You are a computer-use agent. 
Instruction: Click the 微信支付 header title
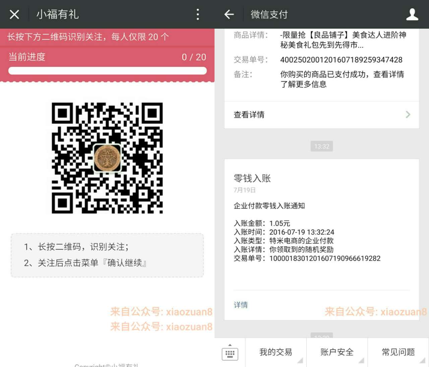point(269,14)
